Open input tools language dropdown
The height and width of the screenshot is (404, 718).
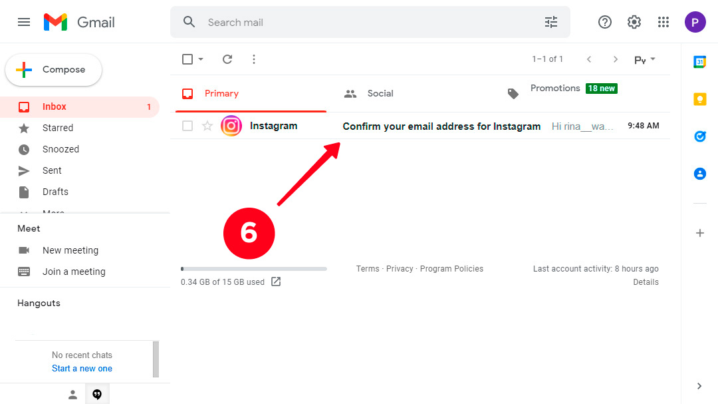coord(645,60)
